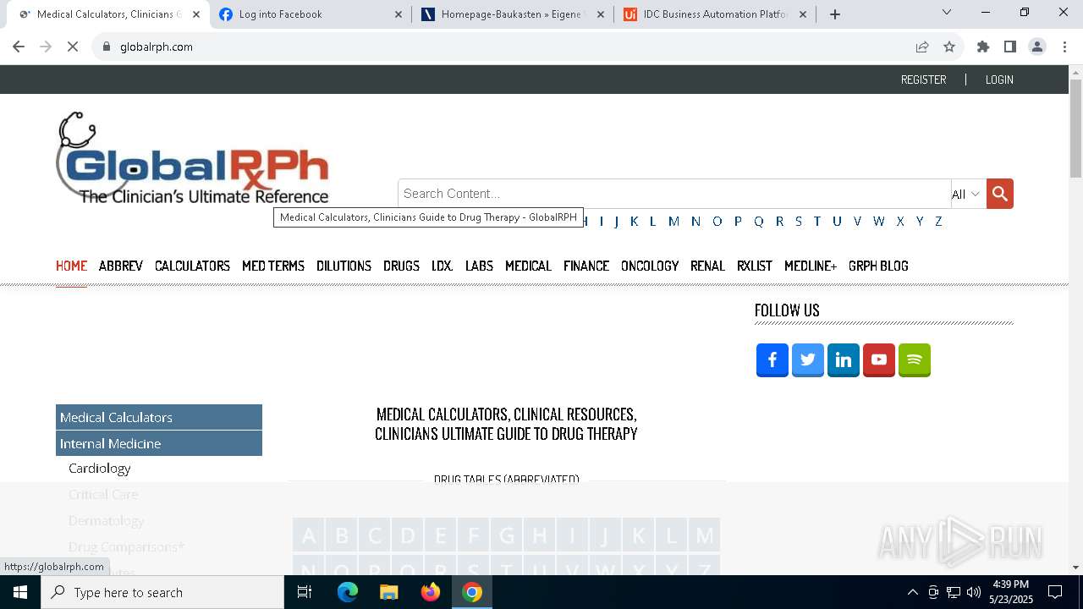Open a new browser tab
The width and height of the screenshot is (1083, 609).
[835, 14]
